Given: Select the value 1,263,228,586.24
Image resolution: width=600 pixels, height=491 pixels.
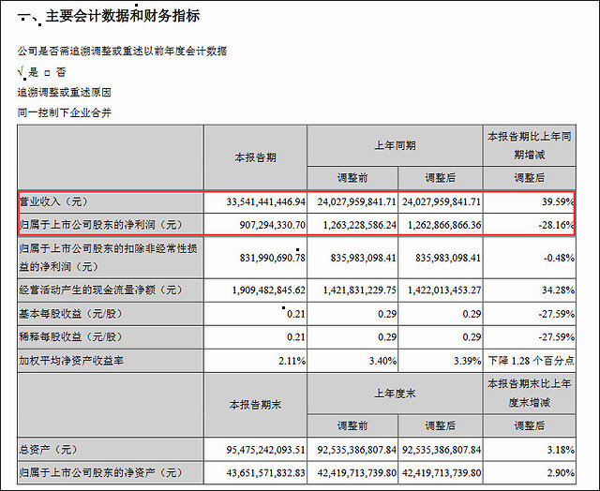Looking at the screenshot, I should [x=360, y=225].
